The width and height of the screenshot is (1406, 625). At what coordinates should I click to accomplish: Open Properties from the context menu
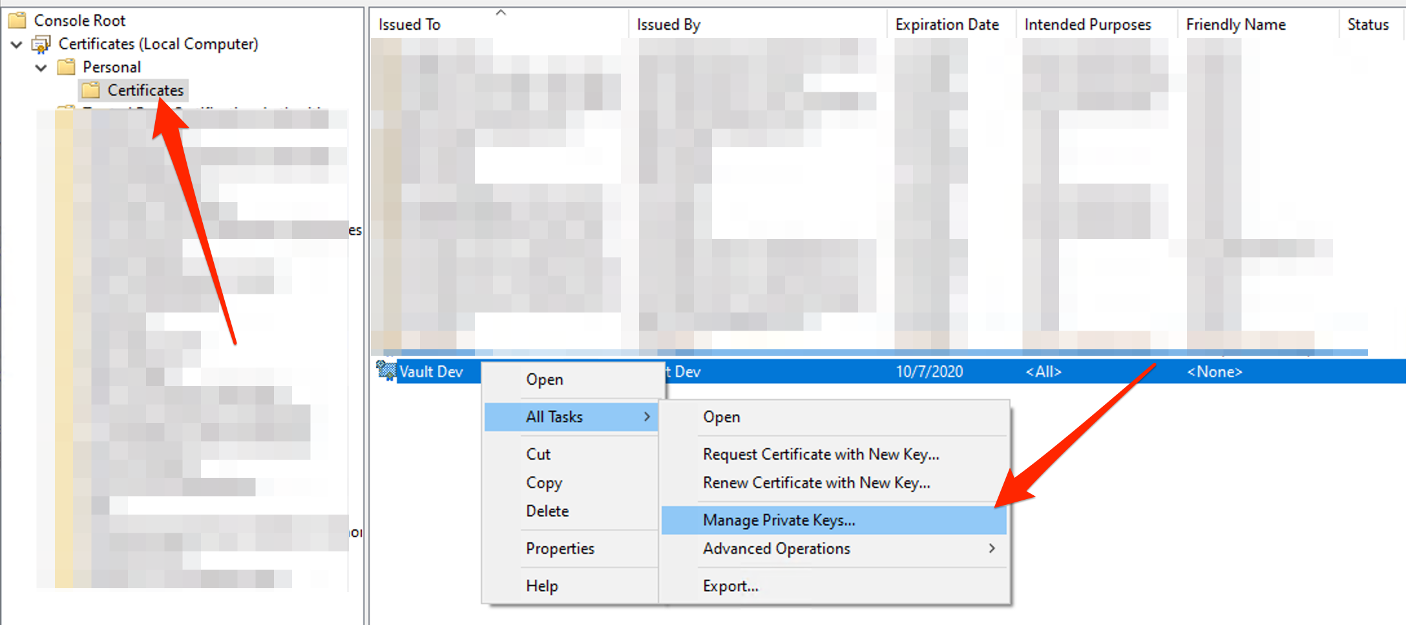[560, 549]
